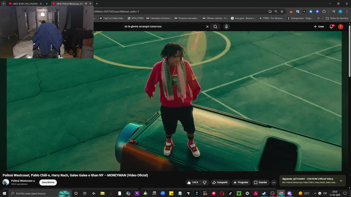
Task: Open the tab search dropdown arrow
Action: click(x=4, y=4)
